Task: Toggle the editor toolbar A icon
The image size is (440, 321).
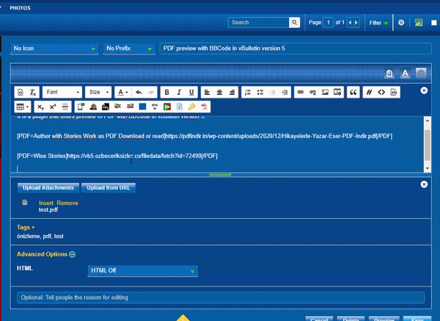Action: (x=405, y=73)
